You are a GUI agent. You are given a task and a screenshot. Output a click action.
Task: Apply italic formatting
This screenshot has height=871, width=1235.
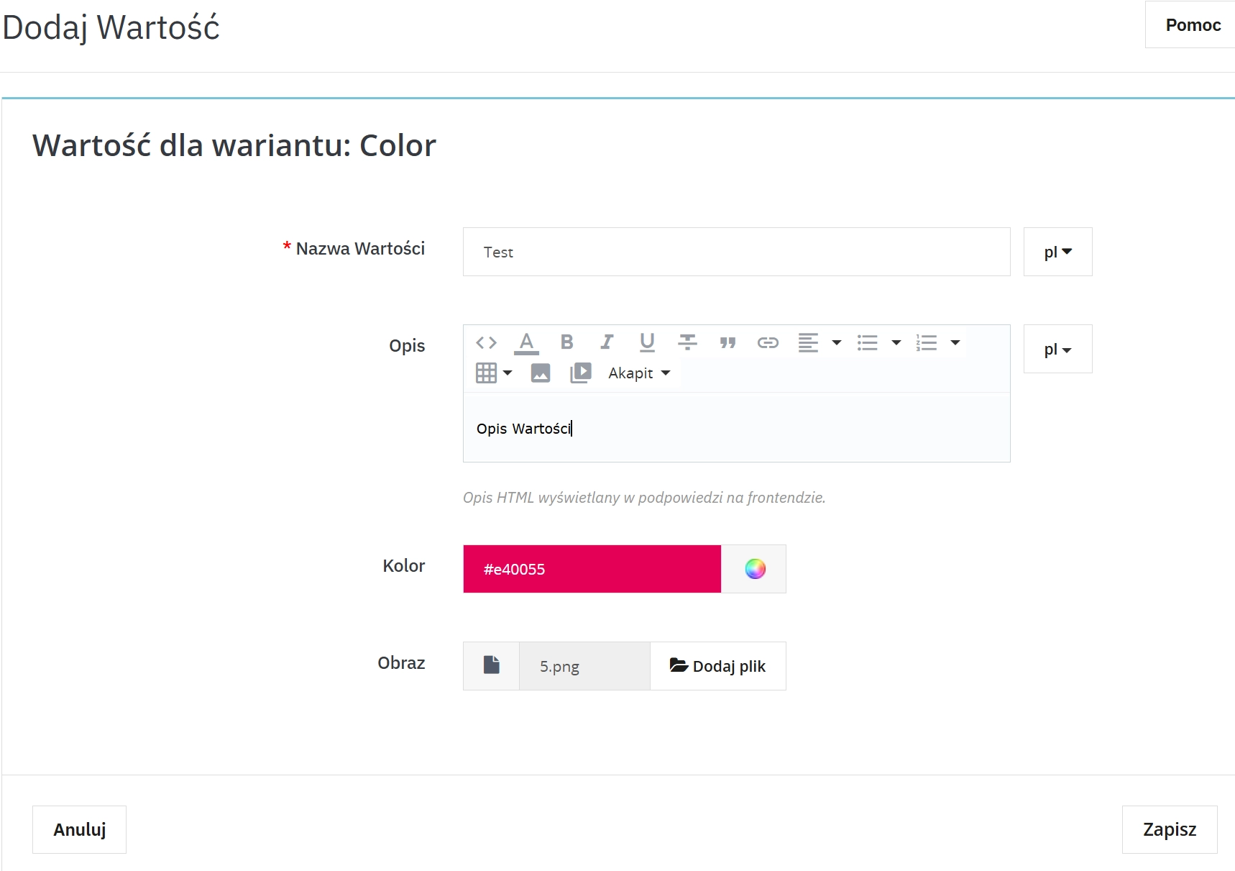click(607, 342)
